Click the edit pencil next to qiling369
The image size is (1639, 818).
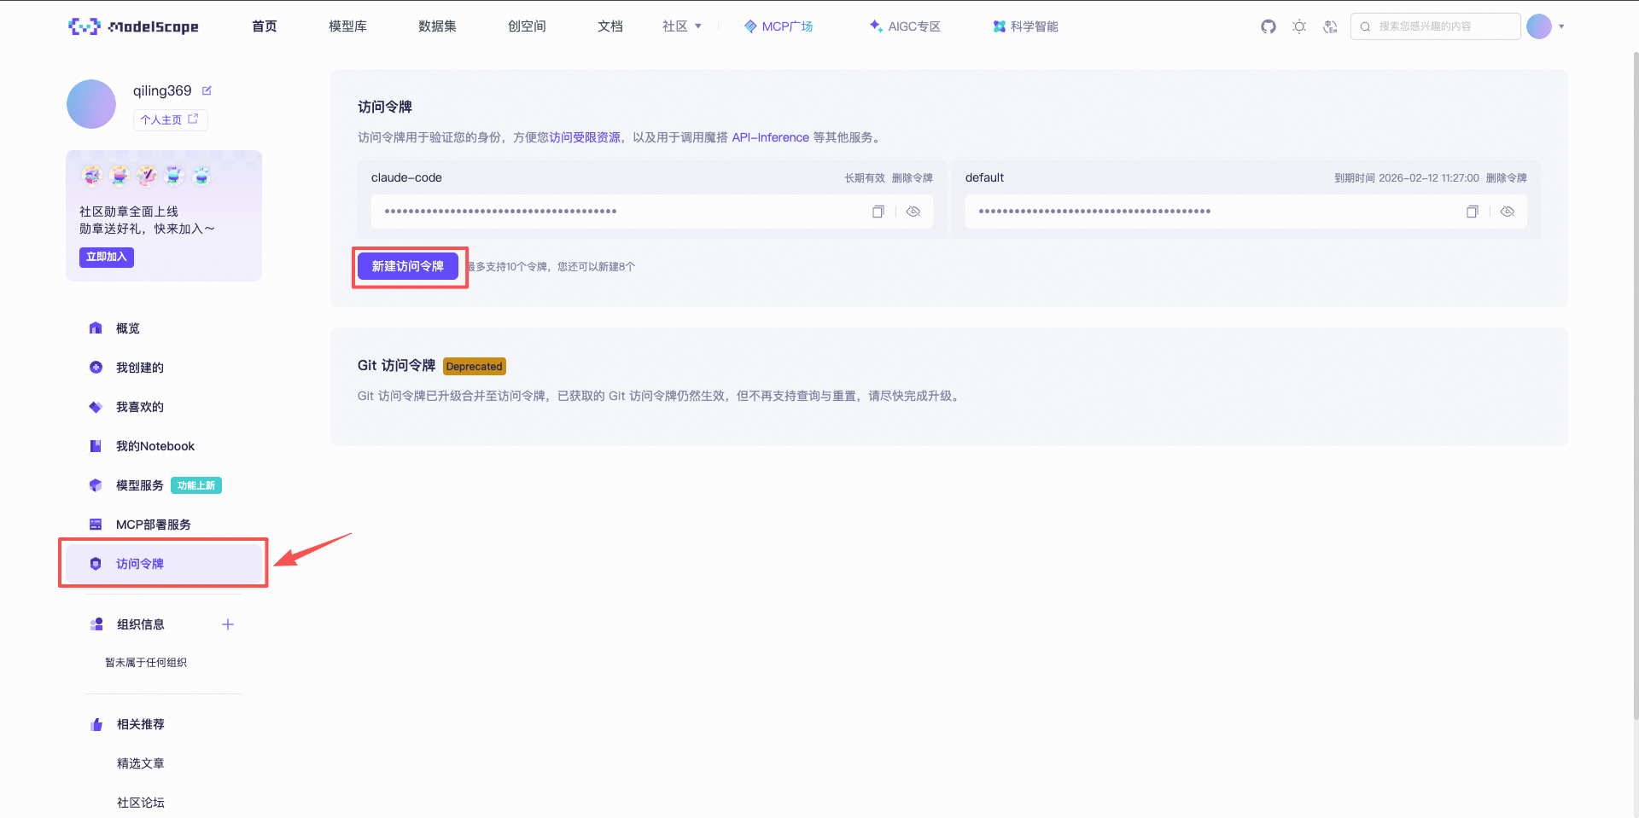coord(207,90)
